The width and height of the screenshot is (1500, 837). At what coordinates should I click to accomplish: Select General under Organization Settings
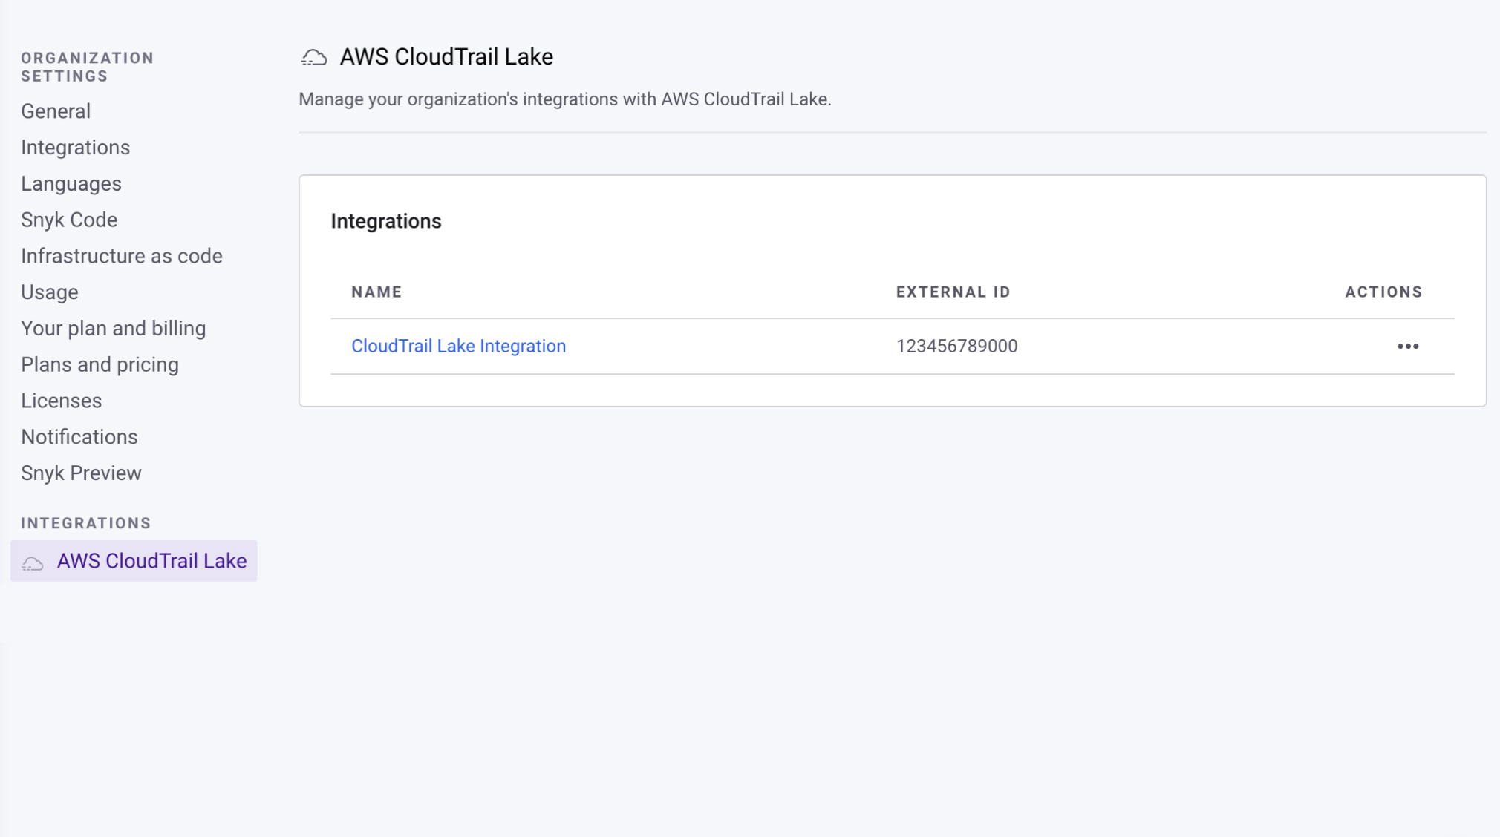pyautogui.click(x=56, y=111)
